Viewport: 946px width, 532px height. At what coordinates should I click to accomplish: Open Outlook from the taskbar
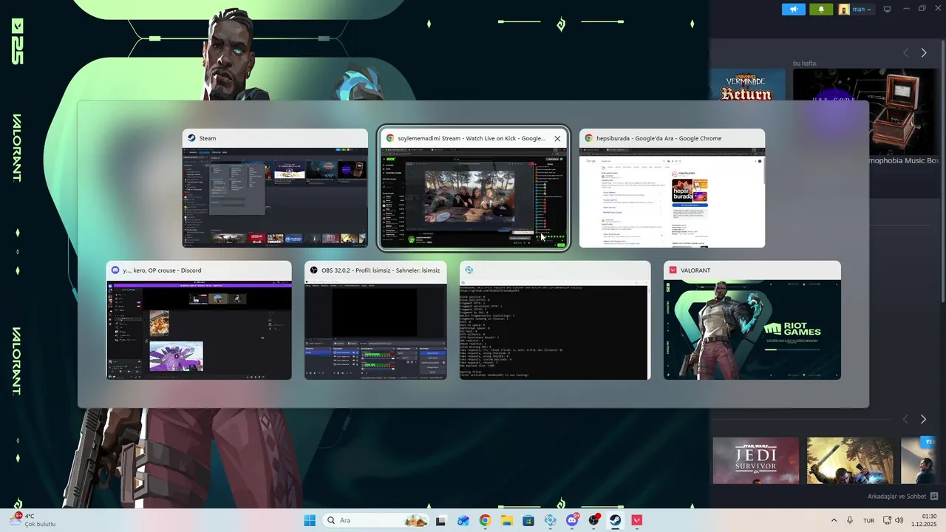pyautogui.click(x=463, y=520)
